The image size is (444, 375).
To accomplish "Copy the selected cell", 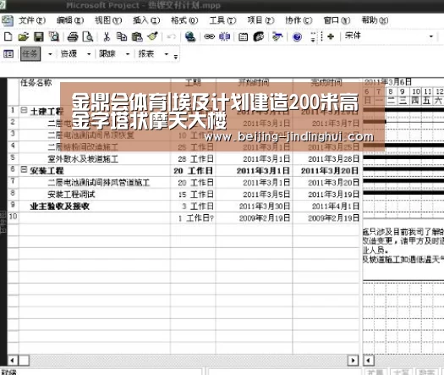I will click(x=122, y=36).
